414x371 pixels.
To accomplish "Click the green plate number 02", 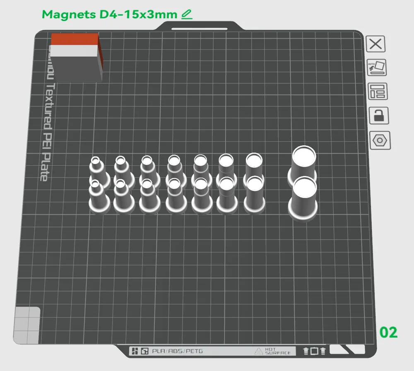I will (x=388, y=332).
